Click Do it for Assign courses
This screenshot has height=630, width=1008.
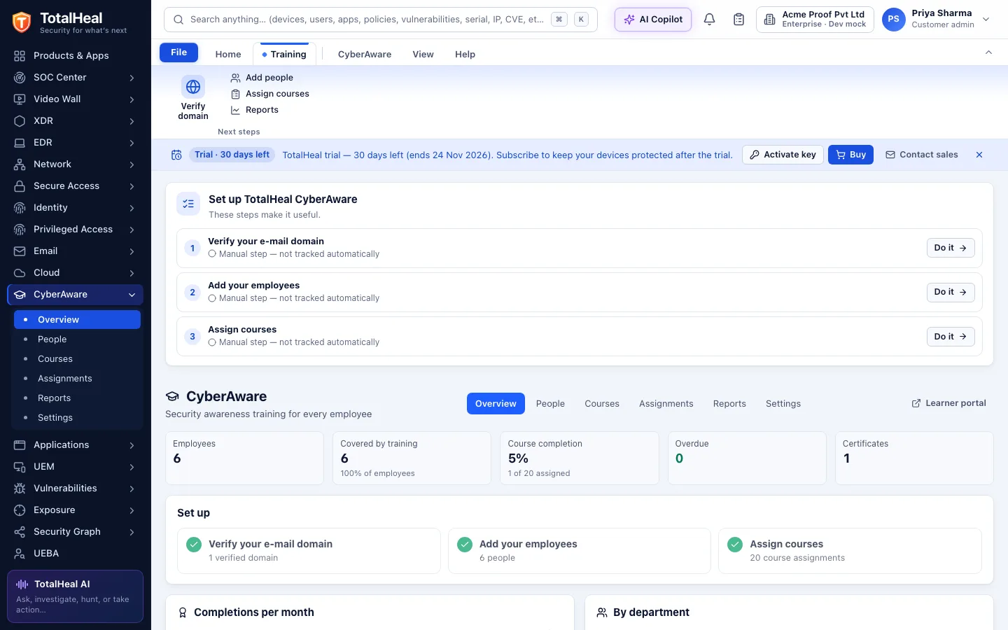951,337
